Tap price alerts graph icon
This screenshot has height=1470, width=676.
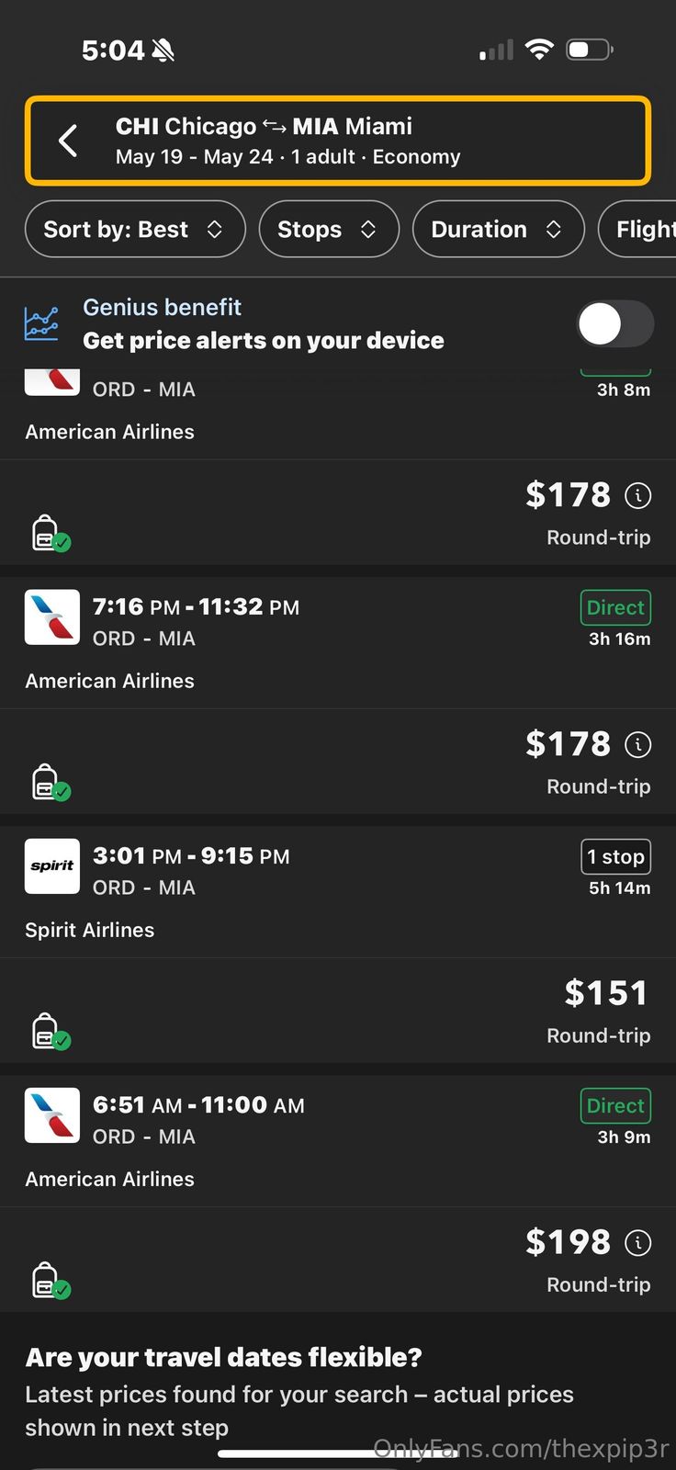click(x=41, y=324)
